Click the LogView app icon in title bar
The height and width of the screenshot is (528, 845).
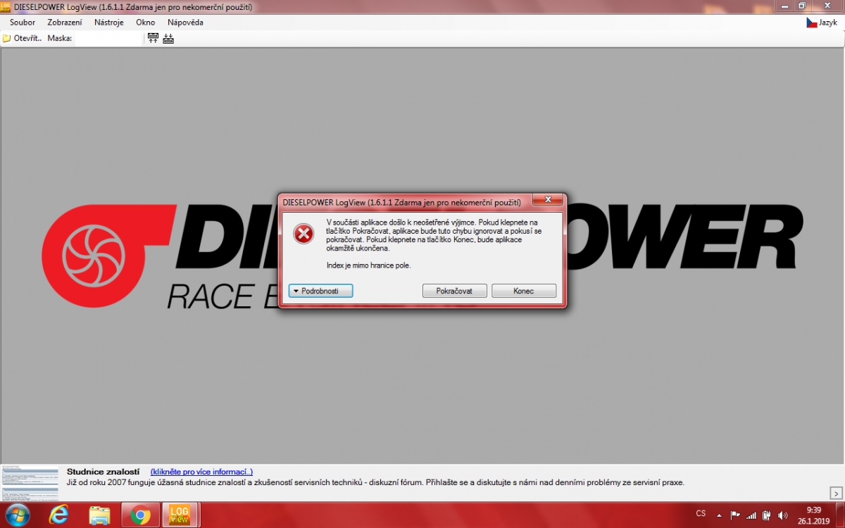click(x=6, y=6)
